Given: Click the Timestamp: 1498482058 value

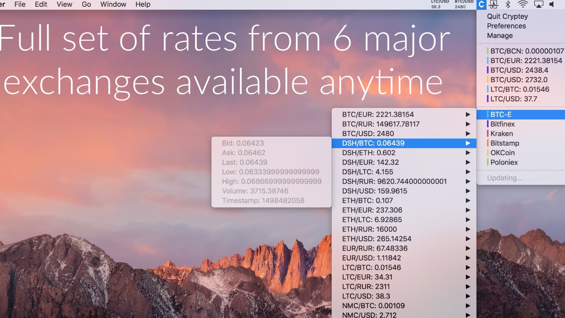Looking at the screenshot, I should [x=263, y=201].
